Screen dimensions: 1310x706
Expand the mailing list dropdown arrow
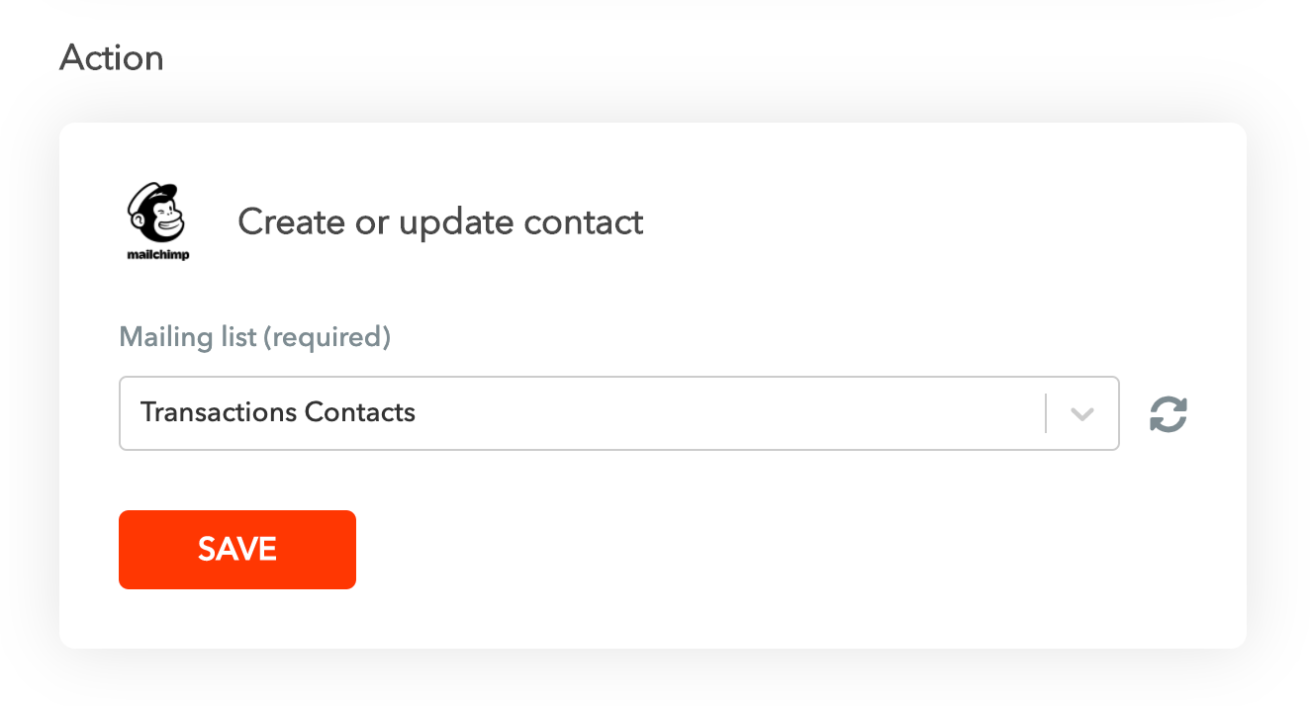coord(1082,414)
